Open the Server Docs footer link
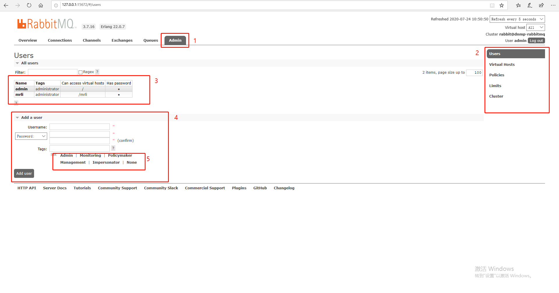Viewport: 559px width, 293px height. [x=55, y=188]
